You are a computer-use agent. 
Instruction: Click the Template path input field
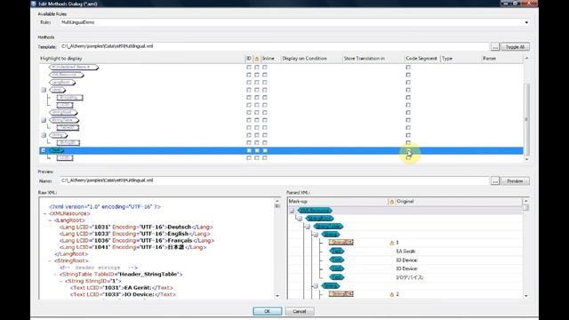tap(274, 46)
